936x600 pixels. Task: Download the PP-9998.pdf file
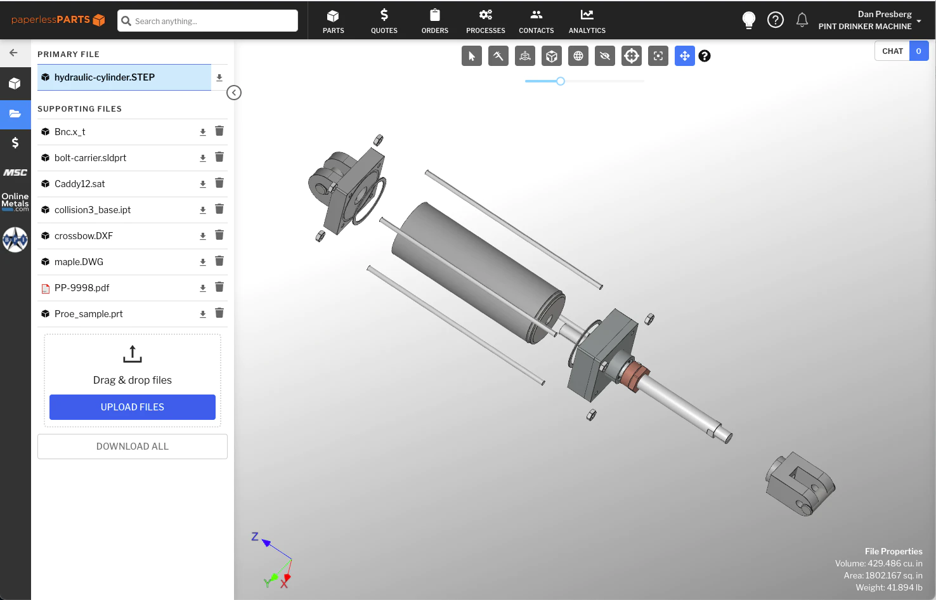(203, 288)
